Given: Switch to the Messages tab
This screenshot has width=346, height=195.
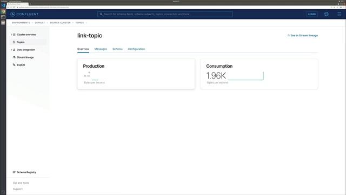Looking at the screenshot, I should point(101,49).
